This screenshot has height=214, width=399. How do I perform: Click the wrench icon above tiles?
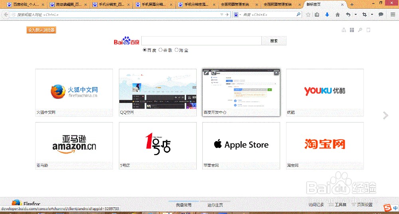pos(360,30)
